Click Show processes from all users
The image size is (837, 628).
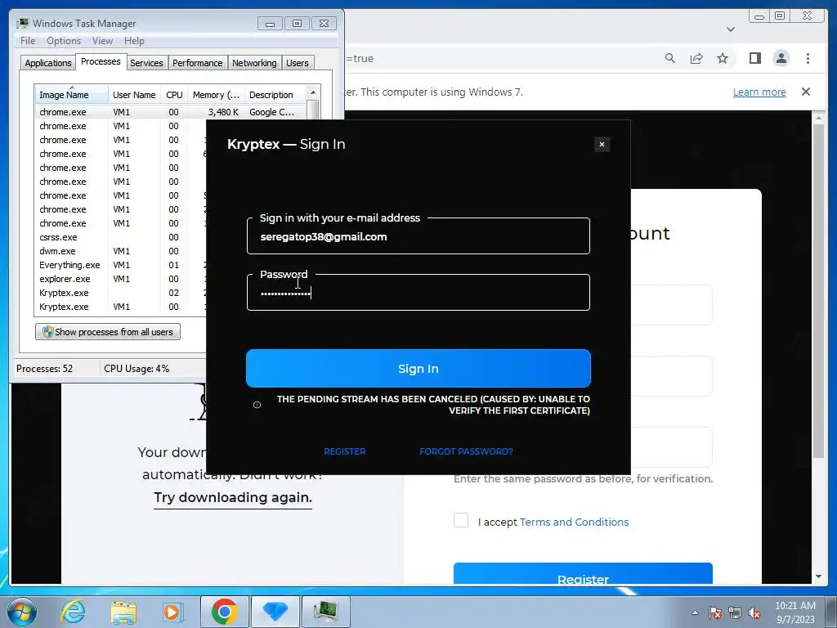pos(108,332)
